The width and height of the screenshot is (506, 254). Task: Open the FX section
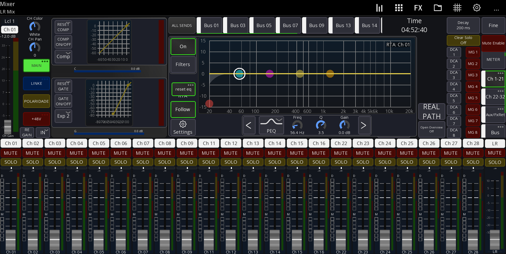click(x=418, y=8)
